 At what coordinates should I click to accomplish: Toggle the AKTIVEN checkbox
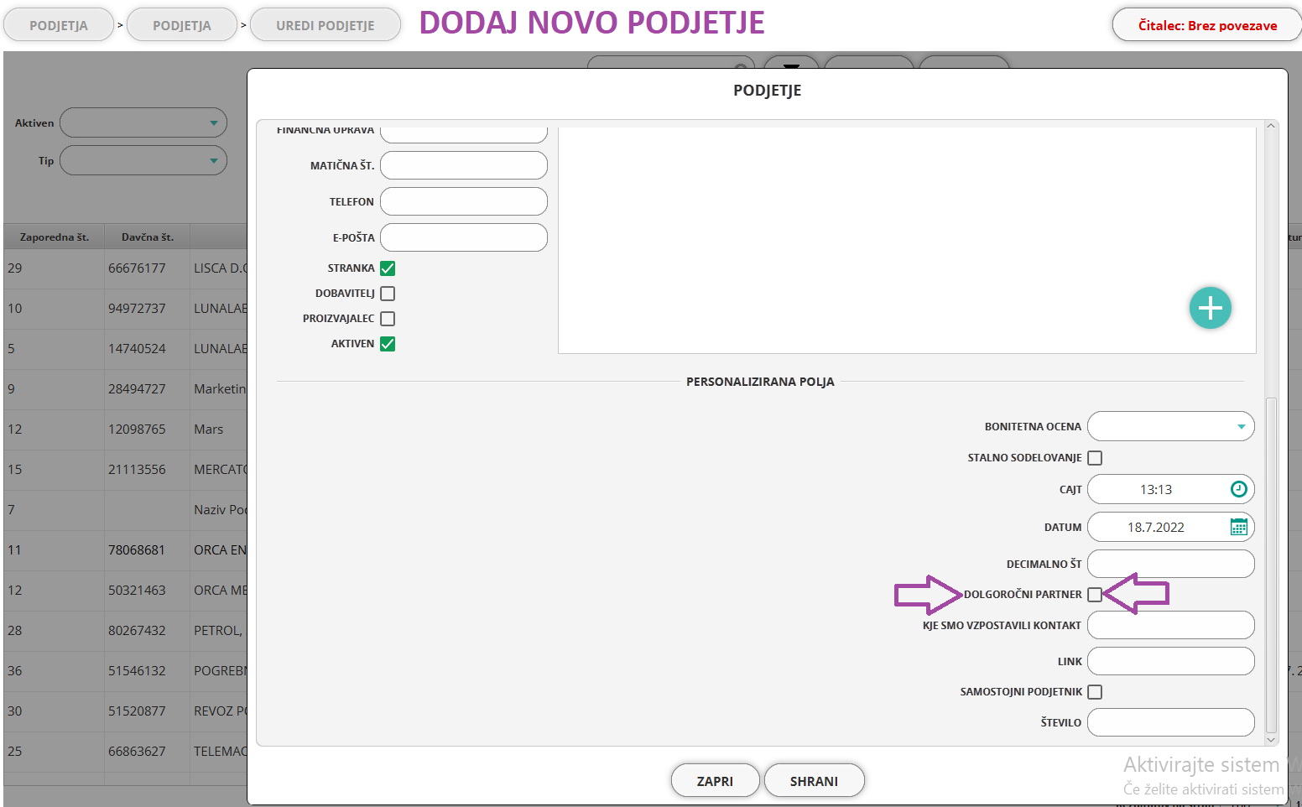(x=388, y=344)
